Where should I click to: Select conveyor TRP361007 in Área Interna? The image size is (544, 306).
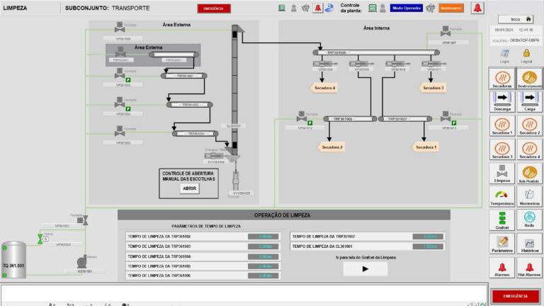coord(405,119)
